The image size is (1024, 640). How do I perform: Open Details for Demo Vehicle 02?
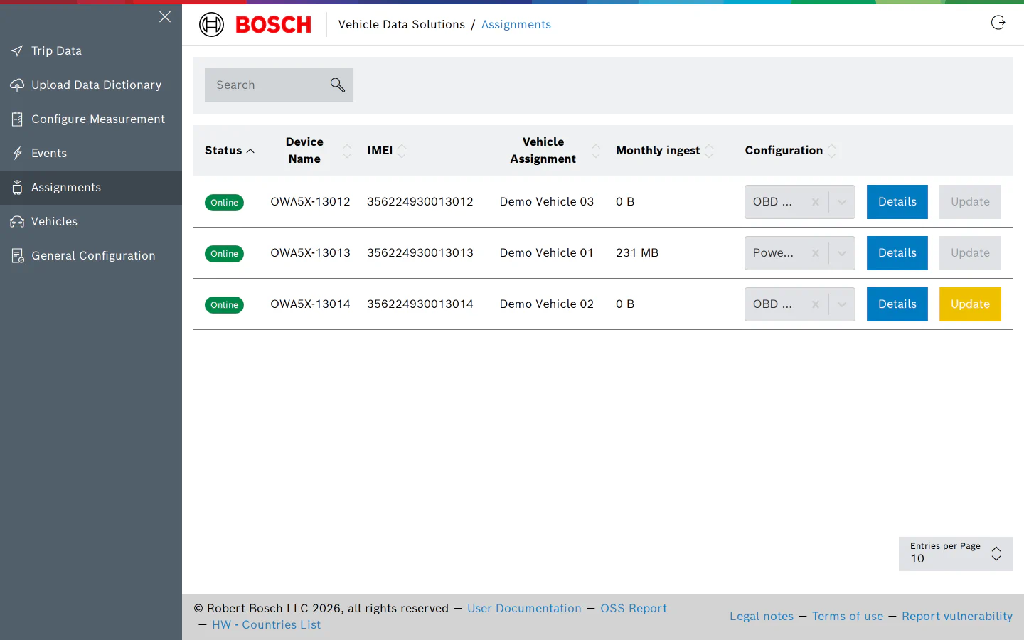897,304
